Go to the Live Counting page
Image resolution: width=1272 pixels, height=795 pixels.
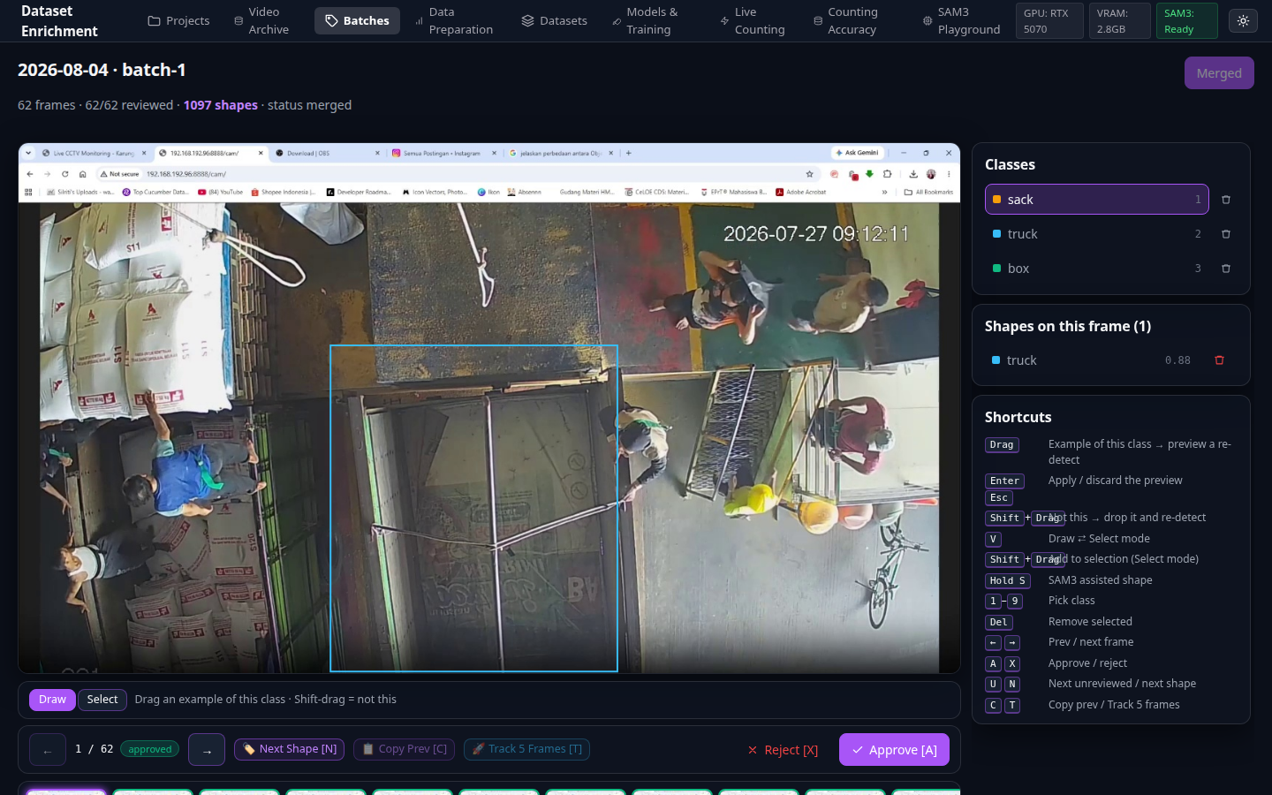[752, 20]
